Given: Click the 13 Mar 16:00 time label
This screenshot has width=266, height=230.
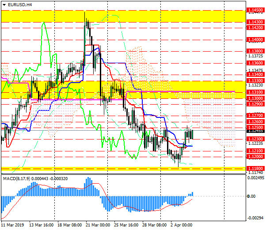Looking at the screenshot, I should coord(42,225).
